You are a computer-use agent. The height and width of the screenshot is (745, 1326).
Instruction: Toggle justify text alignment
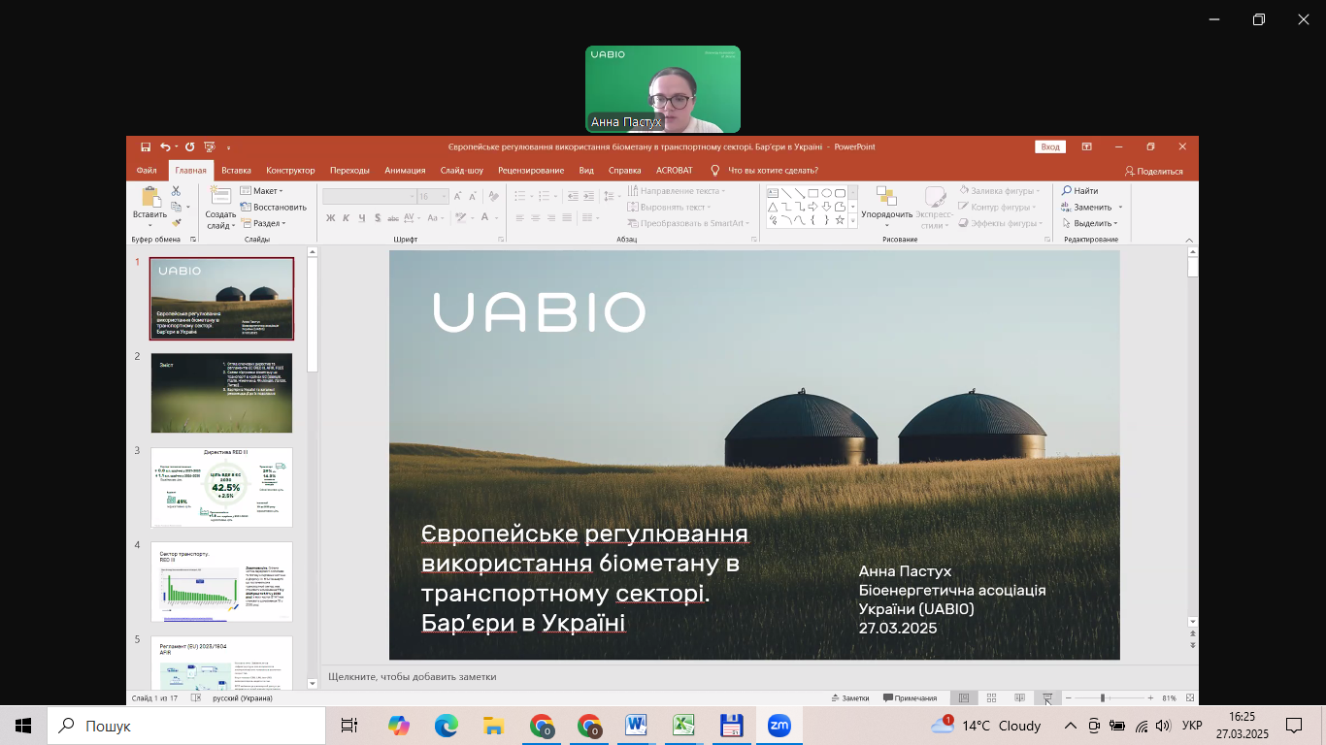point(568,218)
